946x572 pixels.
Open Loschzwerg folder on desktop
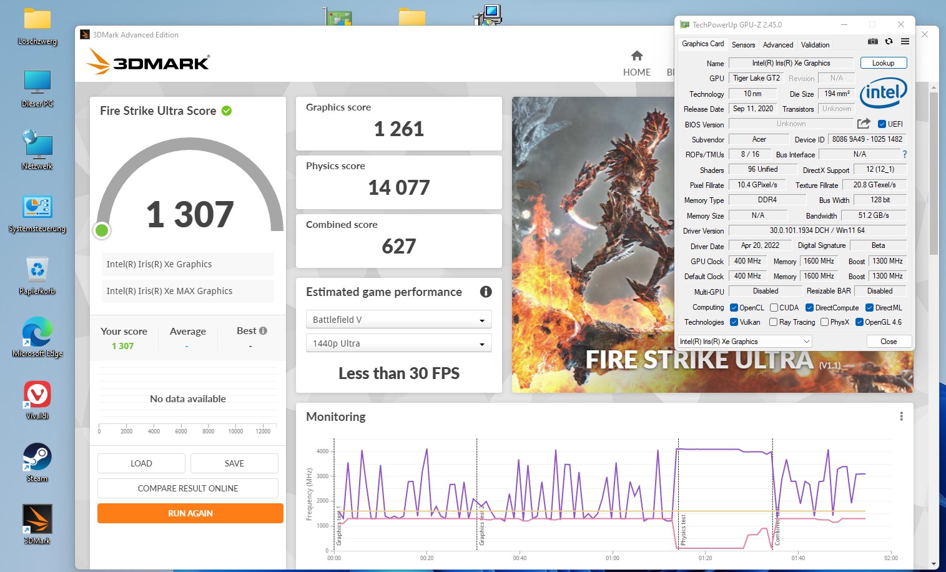coord(37,26)
